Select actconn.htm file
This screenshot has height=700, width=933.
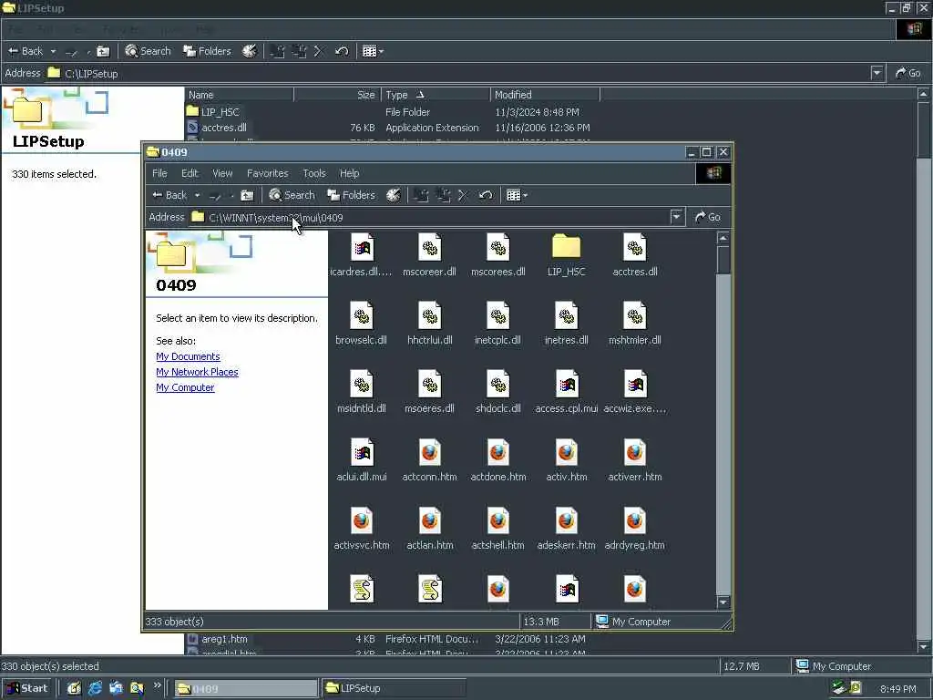pyautogui.click(x=430, y=460)
